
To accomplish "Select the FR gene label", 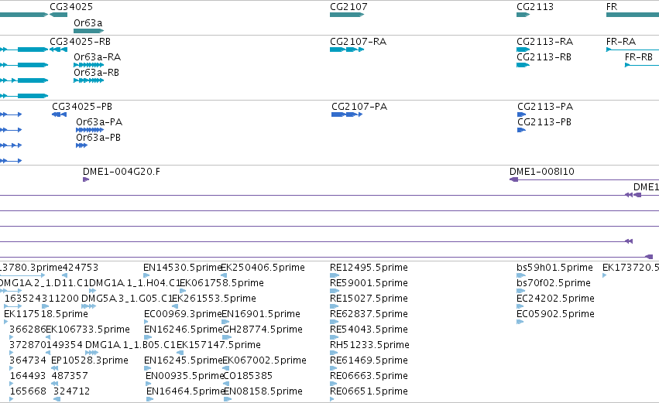I will tap(612, 7).
